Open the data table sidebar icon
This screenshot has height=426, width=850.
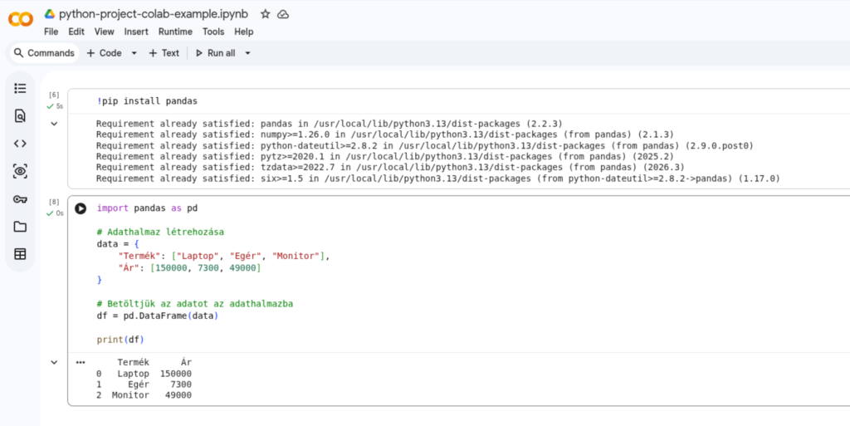20,254
